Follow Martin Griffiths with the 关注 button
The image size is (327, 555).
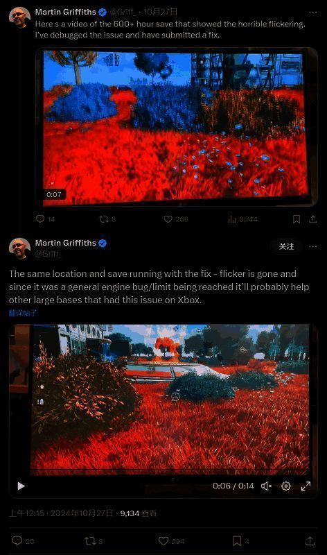[x=286, y=246]
